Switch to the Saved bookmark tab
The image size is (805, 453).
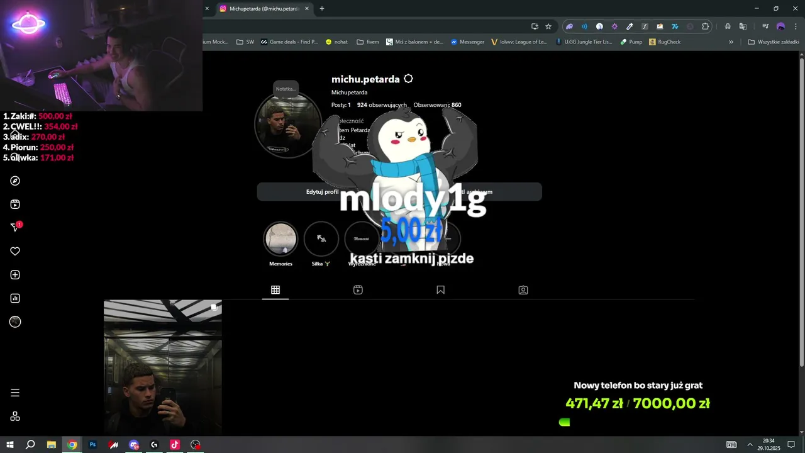(x=440, y=290)
